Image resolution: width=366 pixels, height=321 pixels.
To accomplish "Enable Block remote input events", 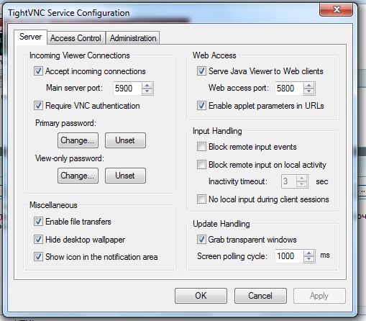I will [201, 147].
